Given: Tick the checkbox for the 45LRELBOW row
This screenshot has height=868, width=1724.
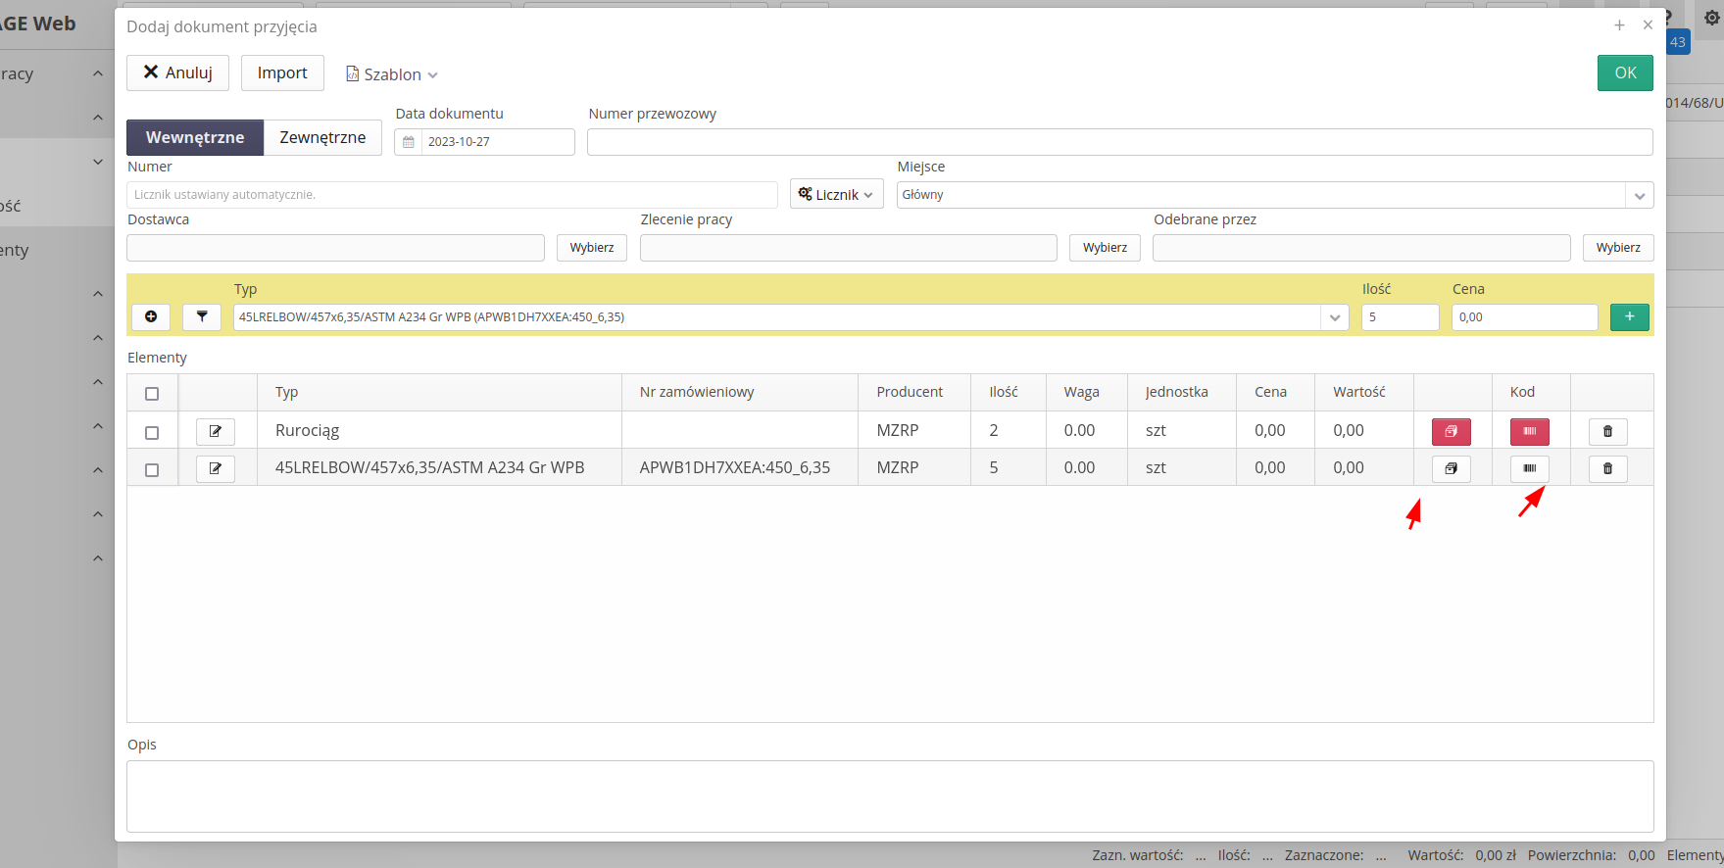Looking at the screenshot, I should pyautogui.click(x=152, y=469).
